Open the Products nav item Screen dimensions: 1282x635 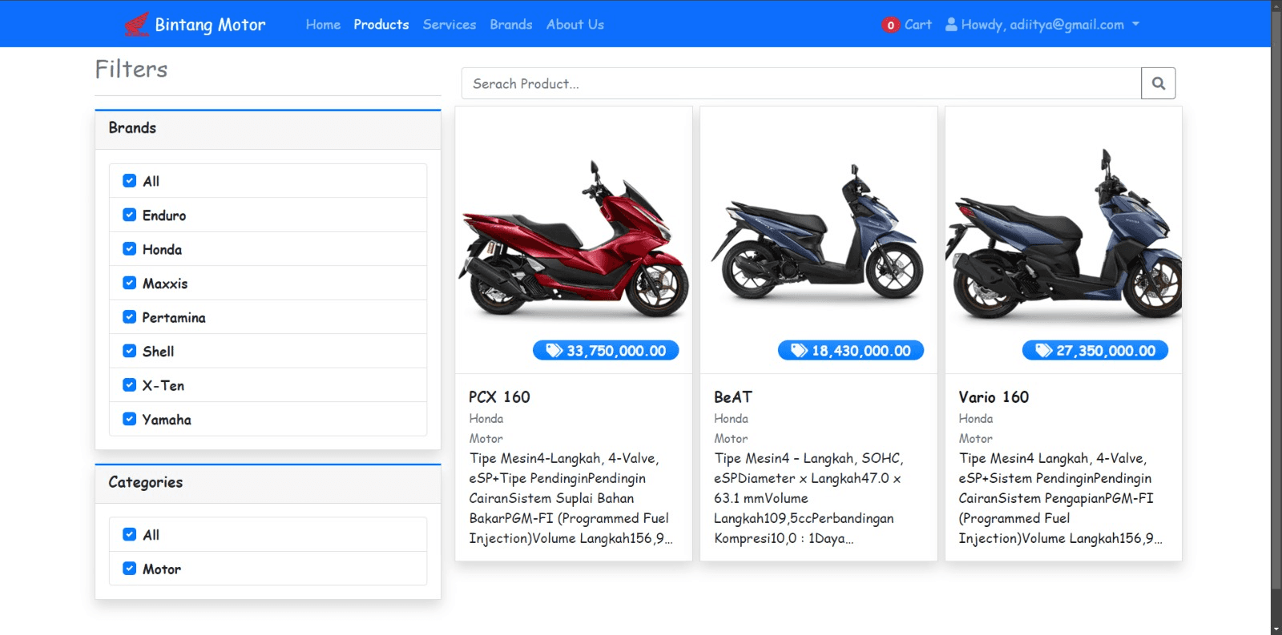(x=381, y=25)
